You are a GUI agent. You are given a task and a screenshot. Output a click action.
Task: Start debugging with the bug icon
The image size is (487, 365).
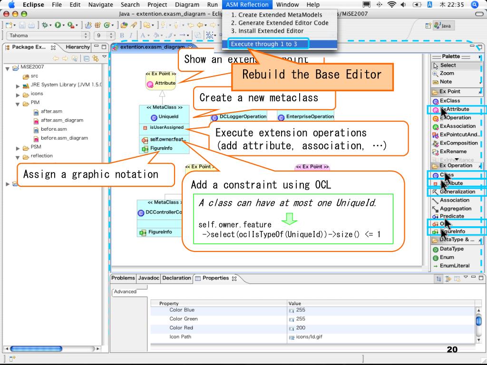tap(45, 25)
